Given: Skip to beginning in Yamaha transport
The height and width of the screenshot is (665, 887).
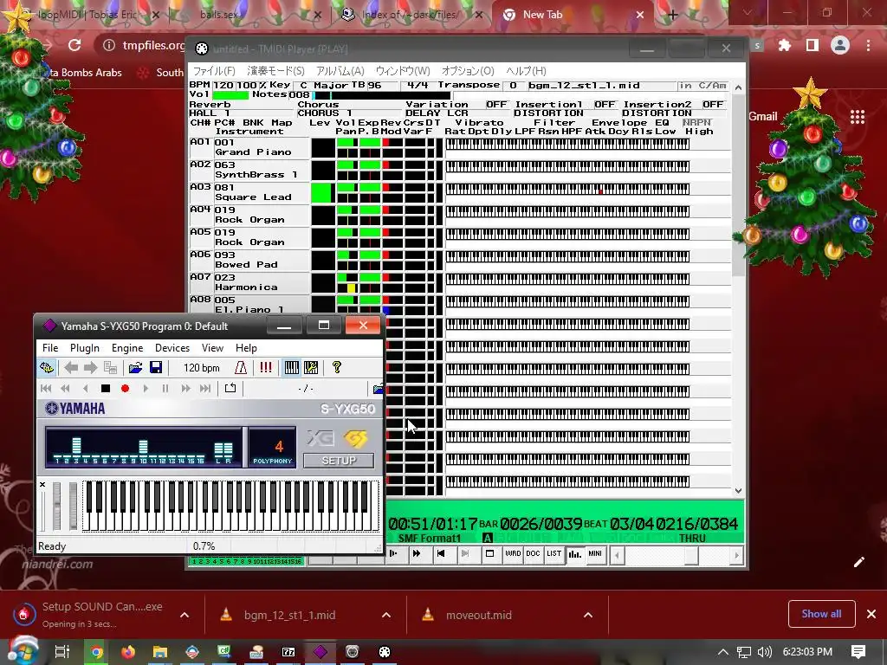Looking at the screenshot, I should [46, 389].
